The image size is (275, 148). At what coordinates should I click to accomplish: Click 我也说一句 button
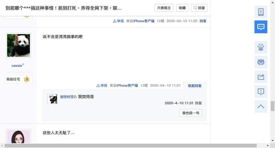point(191,113)
